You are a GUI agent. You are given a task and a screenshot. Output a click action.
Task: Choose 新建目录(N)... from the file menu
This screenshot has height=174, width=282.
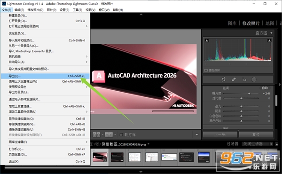[45, 16]
